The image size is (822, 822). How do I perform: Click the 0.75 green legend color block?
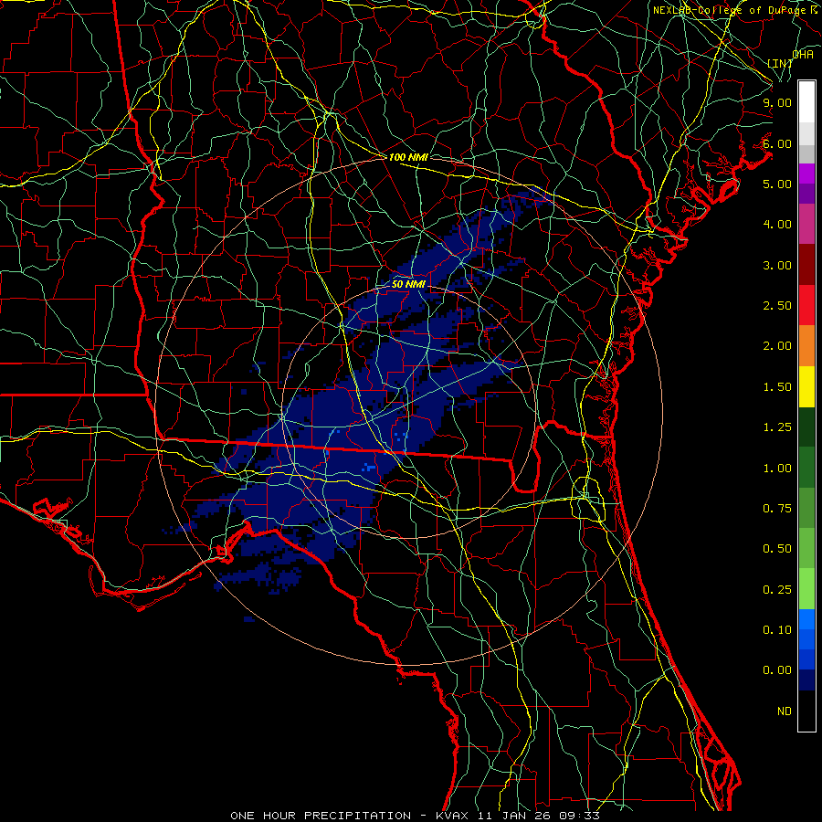806,508
